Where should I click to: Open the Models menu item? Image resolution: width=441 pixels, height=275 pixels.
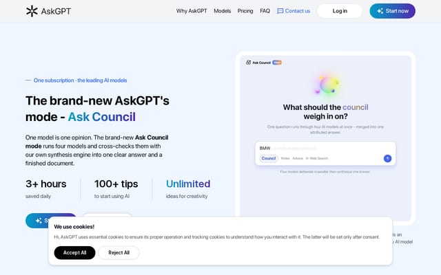pyautogui.click(x=222, y=11)
